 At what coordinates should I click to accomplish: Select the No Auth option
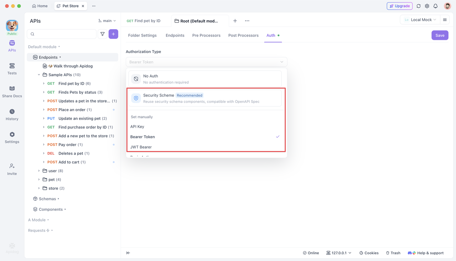pos(205,79)
